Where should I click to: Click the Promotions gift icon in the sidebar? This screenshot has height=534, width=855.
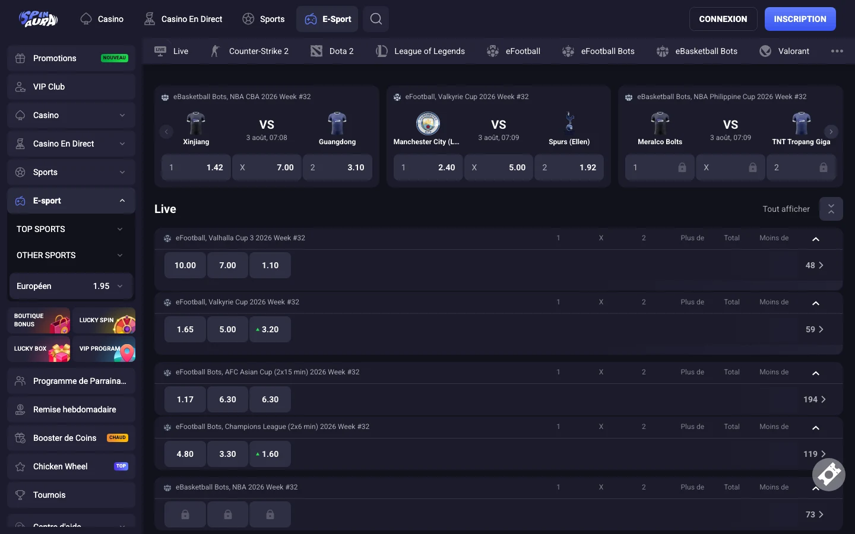(x=20, y=58)
